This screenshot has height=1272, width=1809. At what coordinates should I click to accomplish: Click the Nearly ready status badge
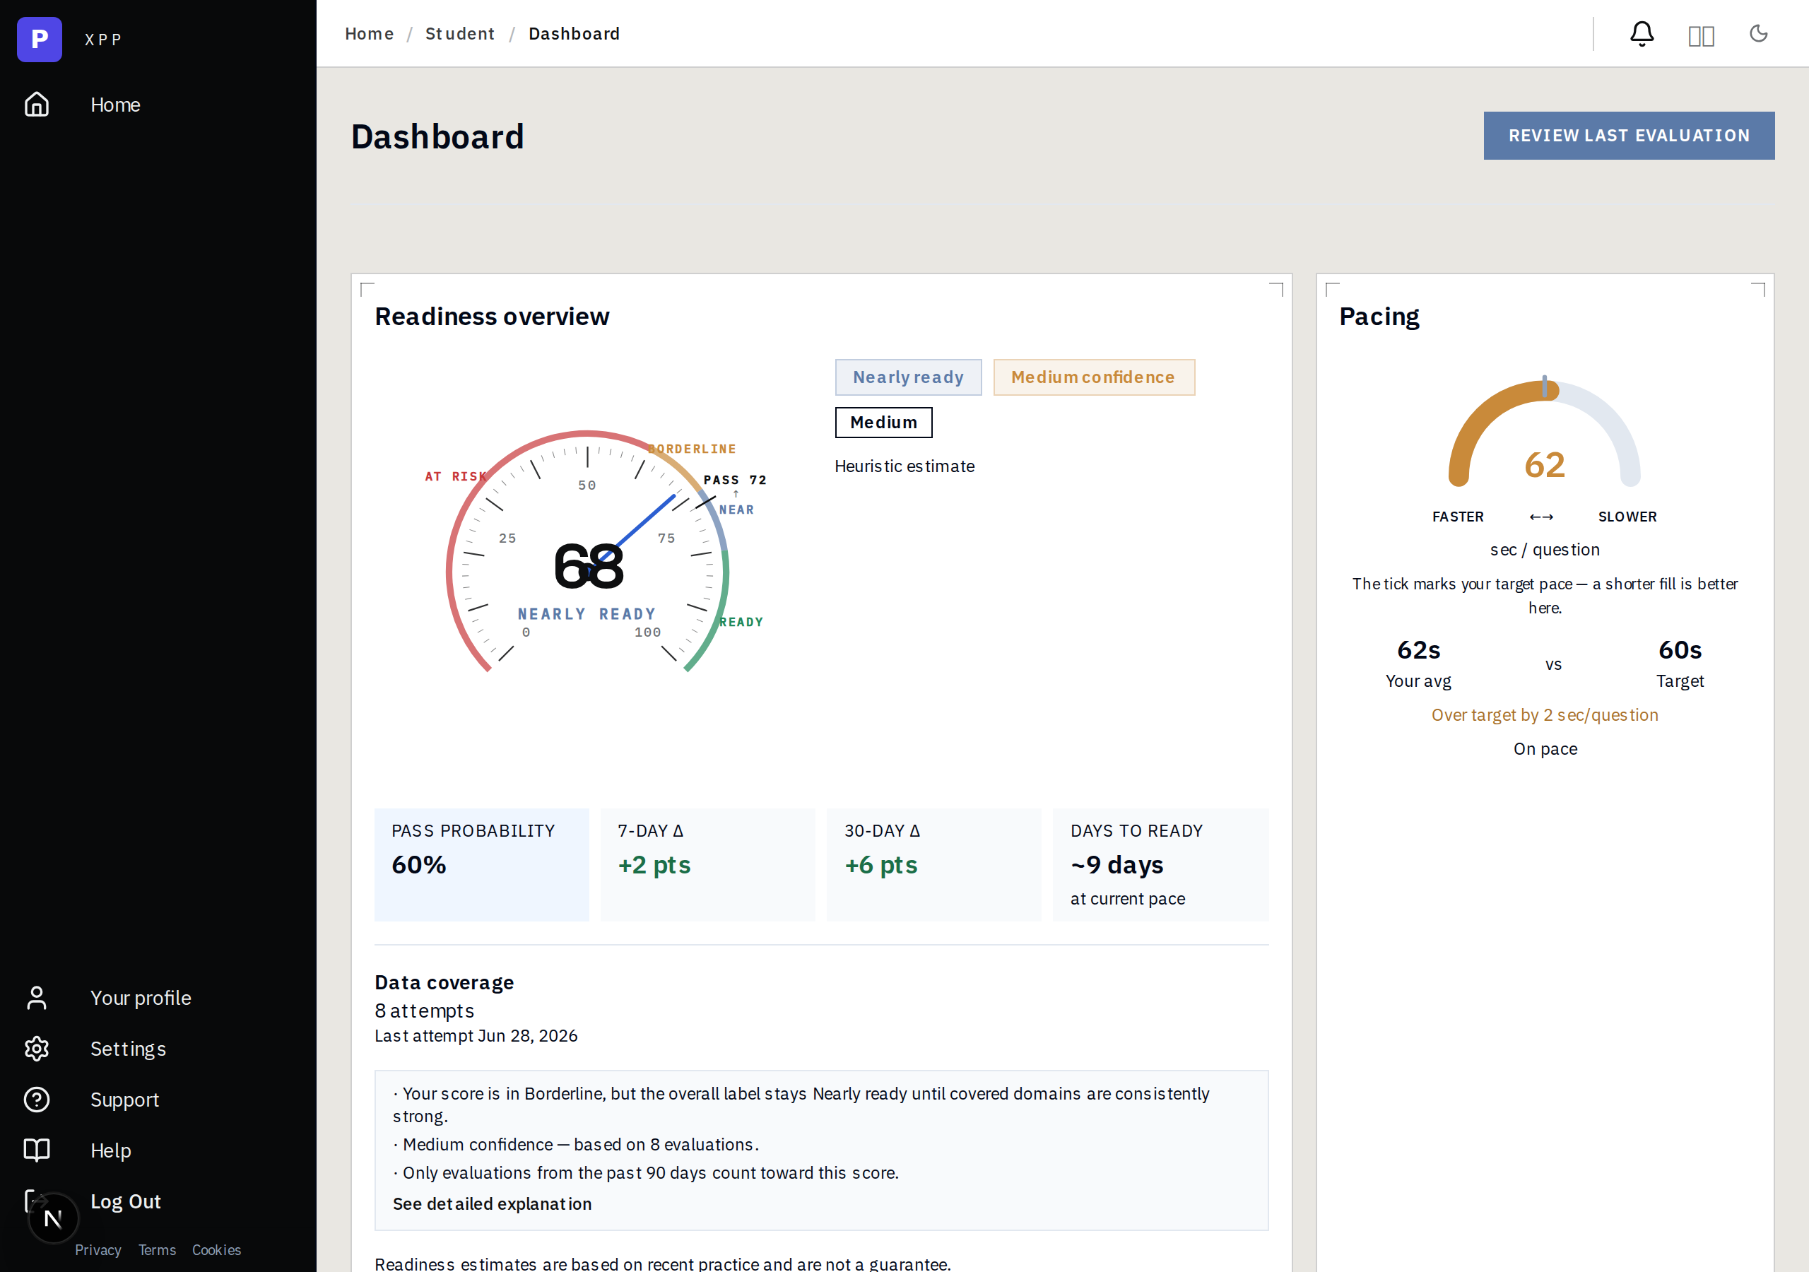[909, 377]
